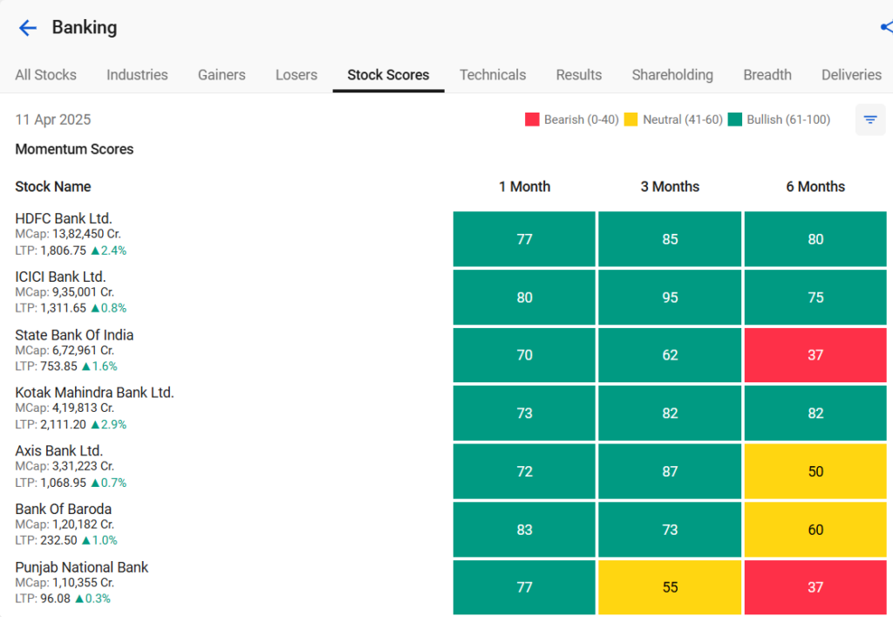This screenshot has height=617, width=893.
Task: Select HDFC Bank 3 Months score 85
Action: pyautogui.click(x=670, y=239)
